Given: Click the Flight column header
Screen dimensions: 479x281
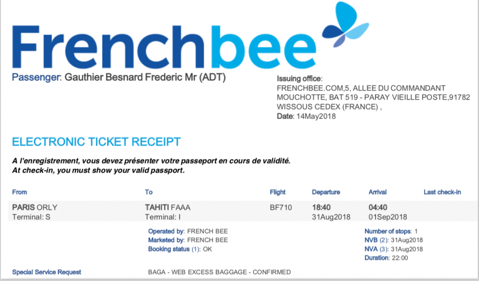Looking at the screenshot, I should pyautogui.click(x=277, y=192).
